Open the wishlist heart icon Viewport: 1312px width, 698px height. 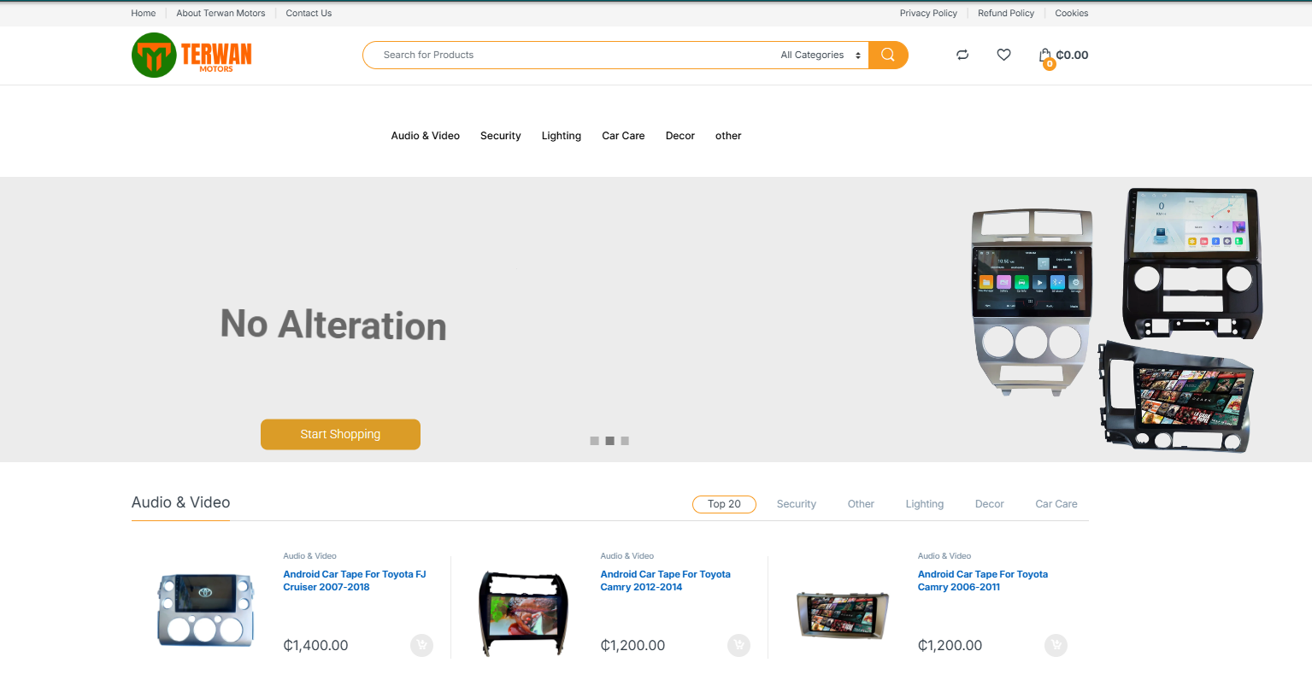1003,55
